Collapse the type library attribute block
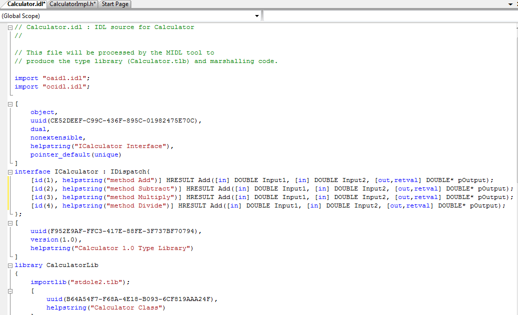The height and width of the screenshot is (315, 518). 10,222
